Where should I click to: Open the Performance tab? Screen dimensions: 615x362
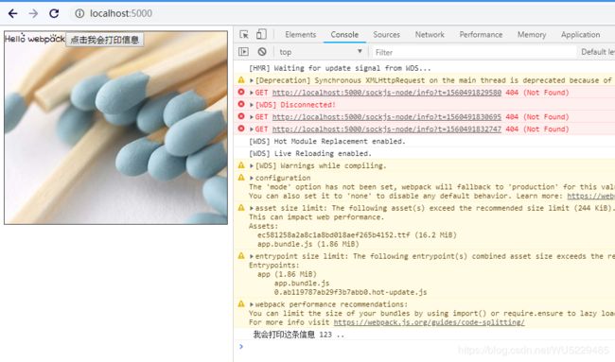481,35
